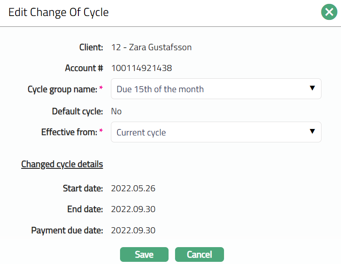Image resolution: width=341 pixels, height=264 pixels.
Task: Open the Cycle group name dropdown
Action: pyautogui.click(x=216, y=89)
